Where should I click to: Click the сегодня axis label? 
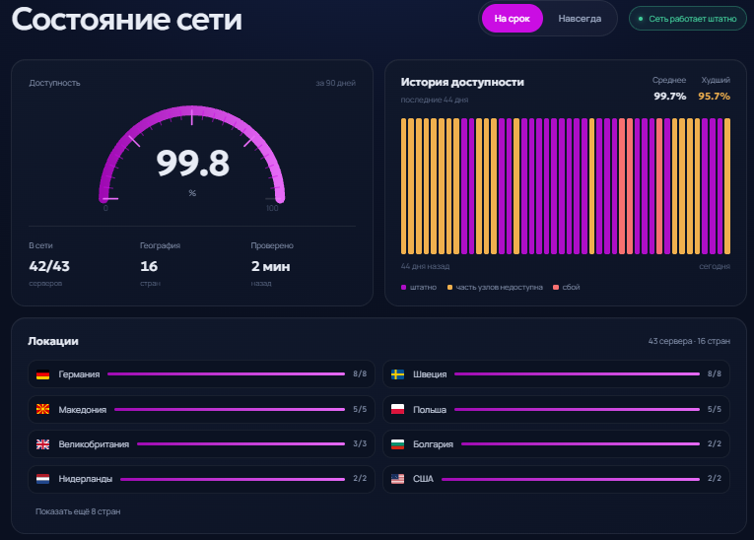pyautogui.click(x=715, y=266)
